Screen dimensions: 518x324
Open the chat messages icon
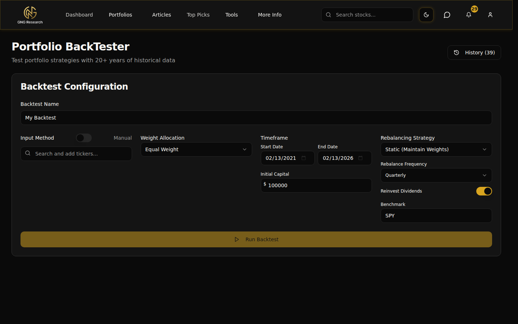(x=447, y=15)
